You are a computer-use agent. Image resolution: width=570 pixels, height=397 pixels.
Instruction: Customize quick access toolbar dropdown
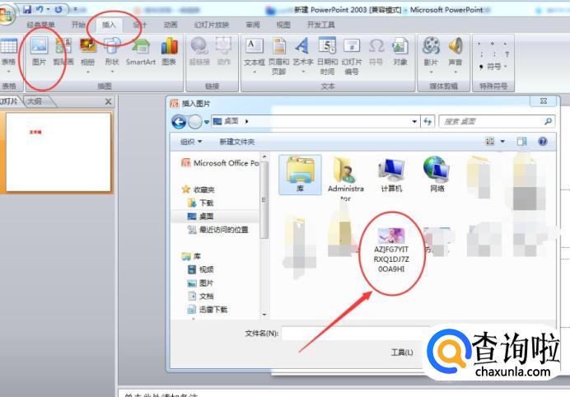pos(76,9)
